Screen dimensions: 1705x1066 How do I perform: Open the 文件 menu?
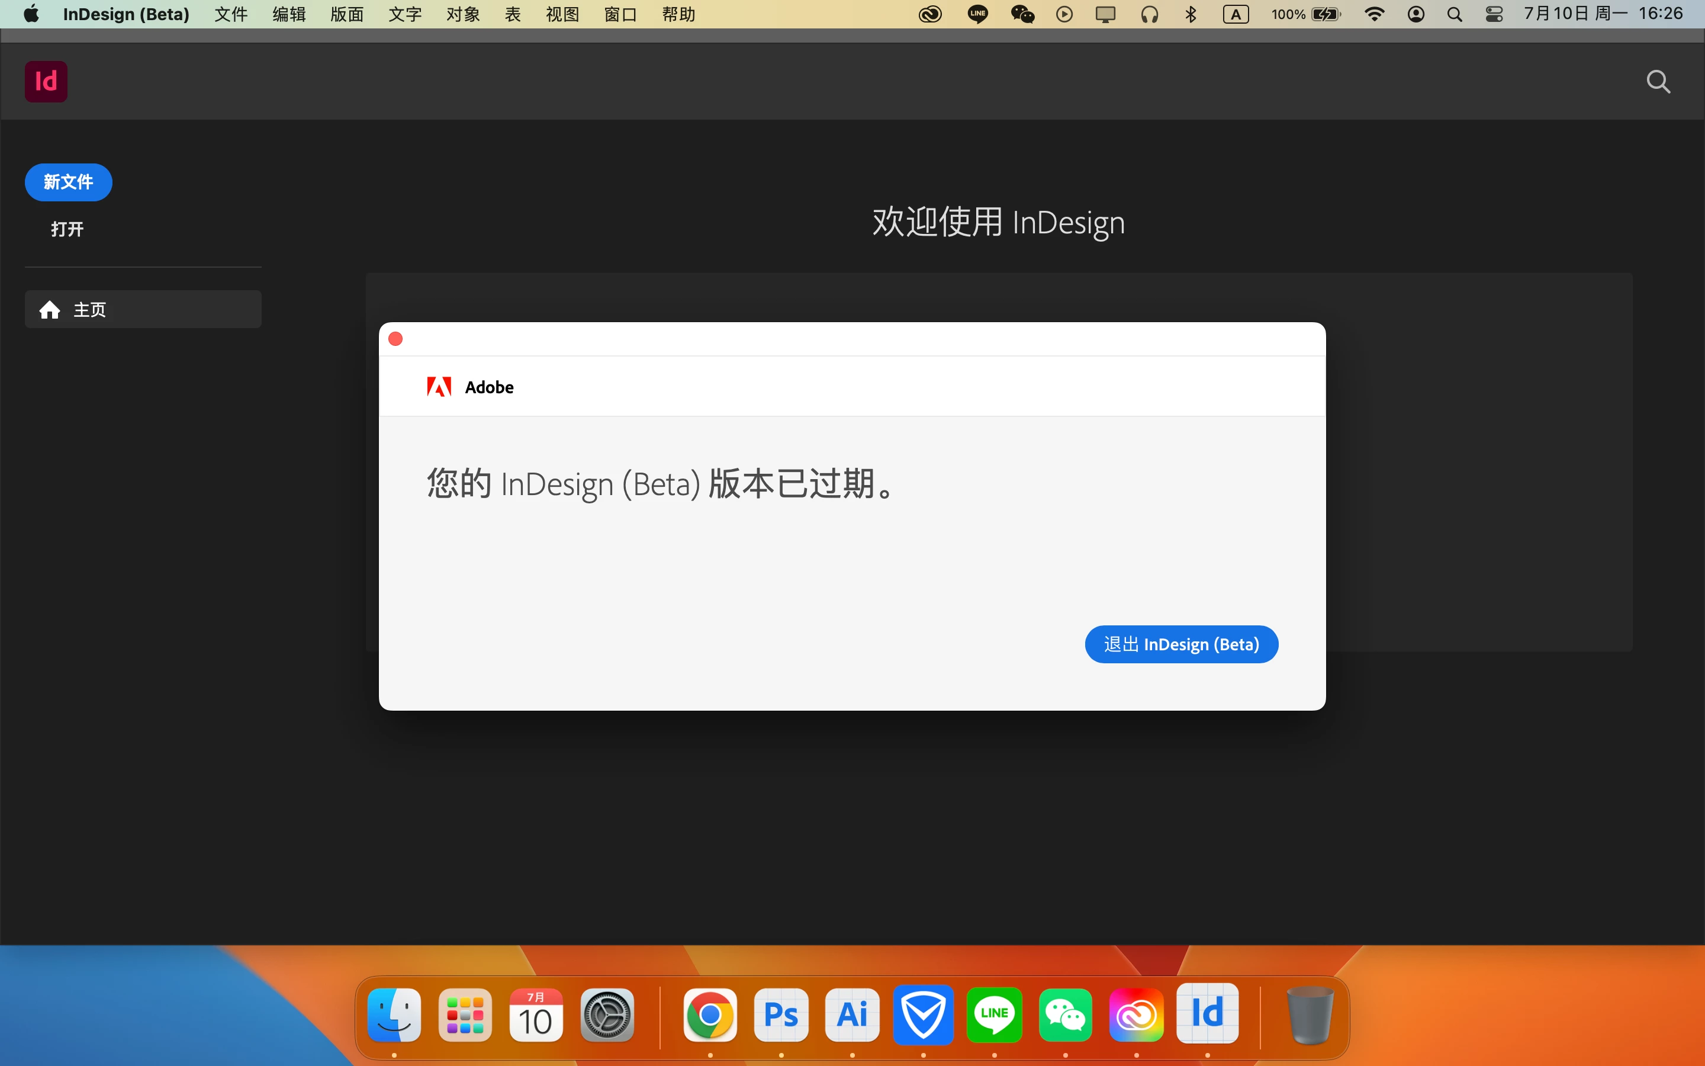[x=231, y=14]
